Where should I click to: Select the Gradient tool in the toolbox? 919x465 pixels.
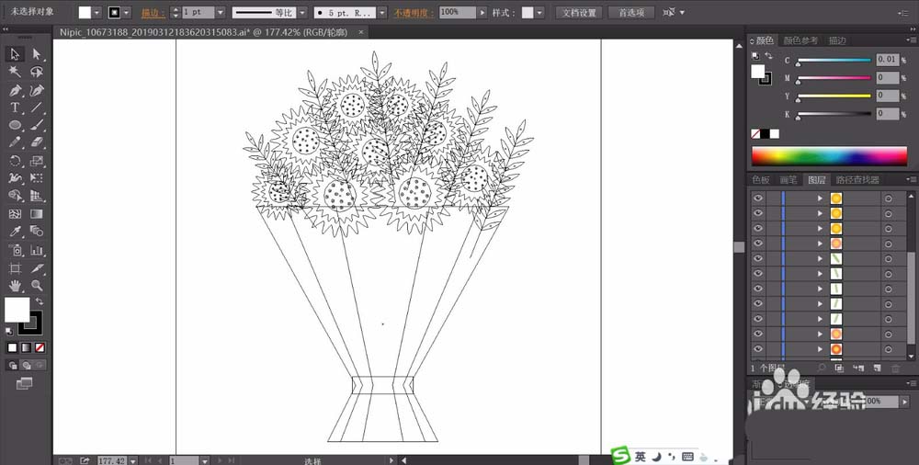[x=37, y=214]
